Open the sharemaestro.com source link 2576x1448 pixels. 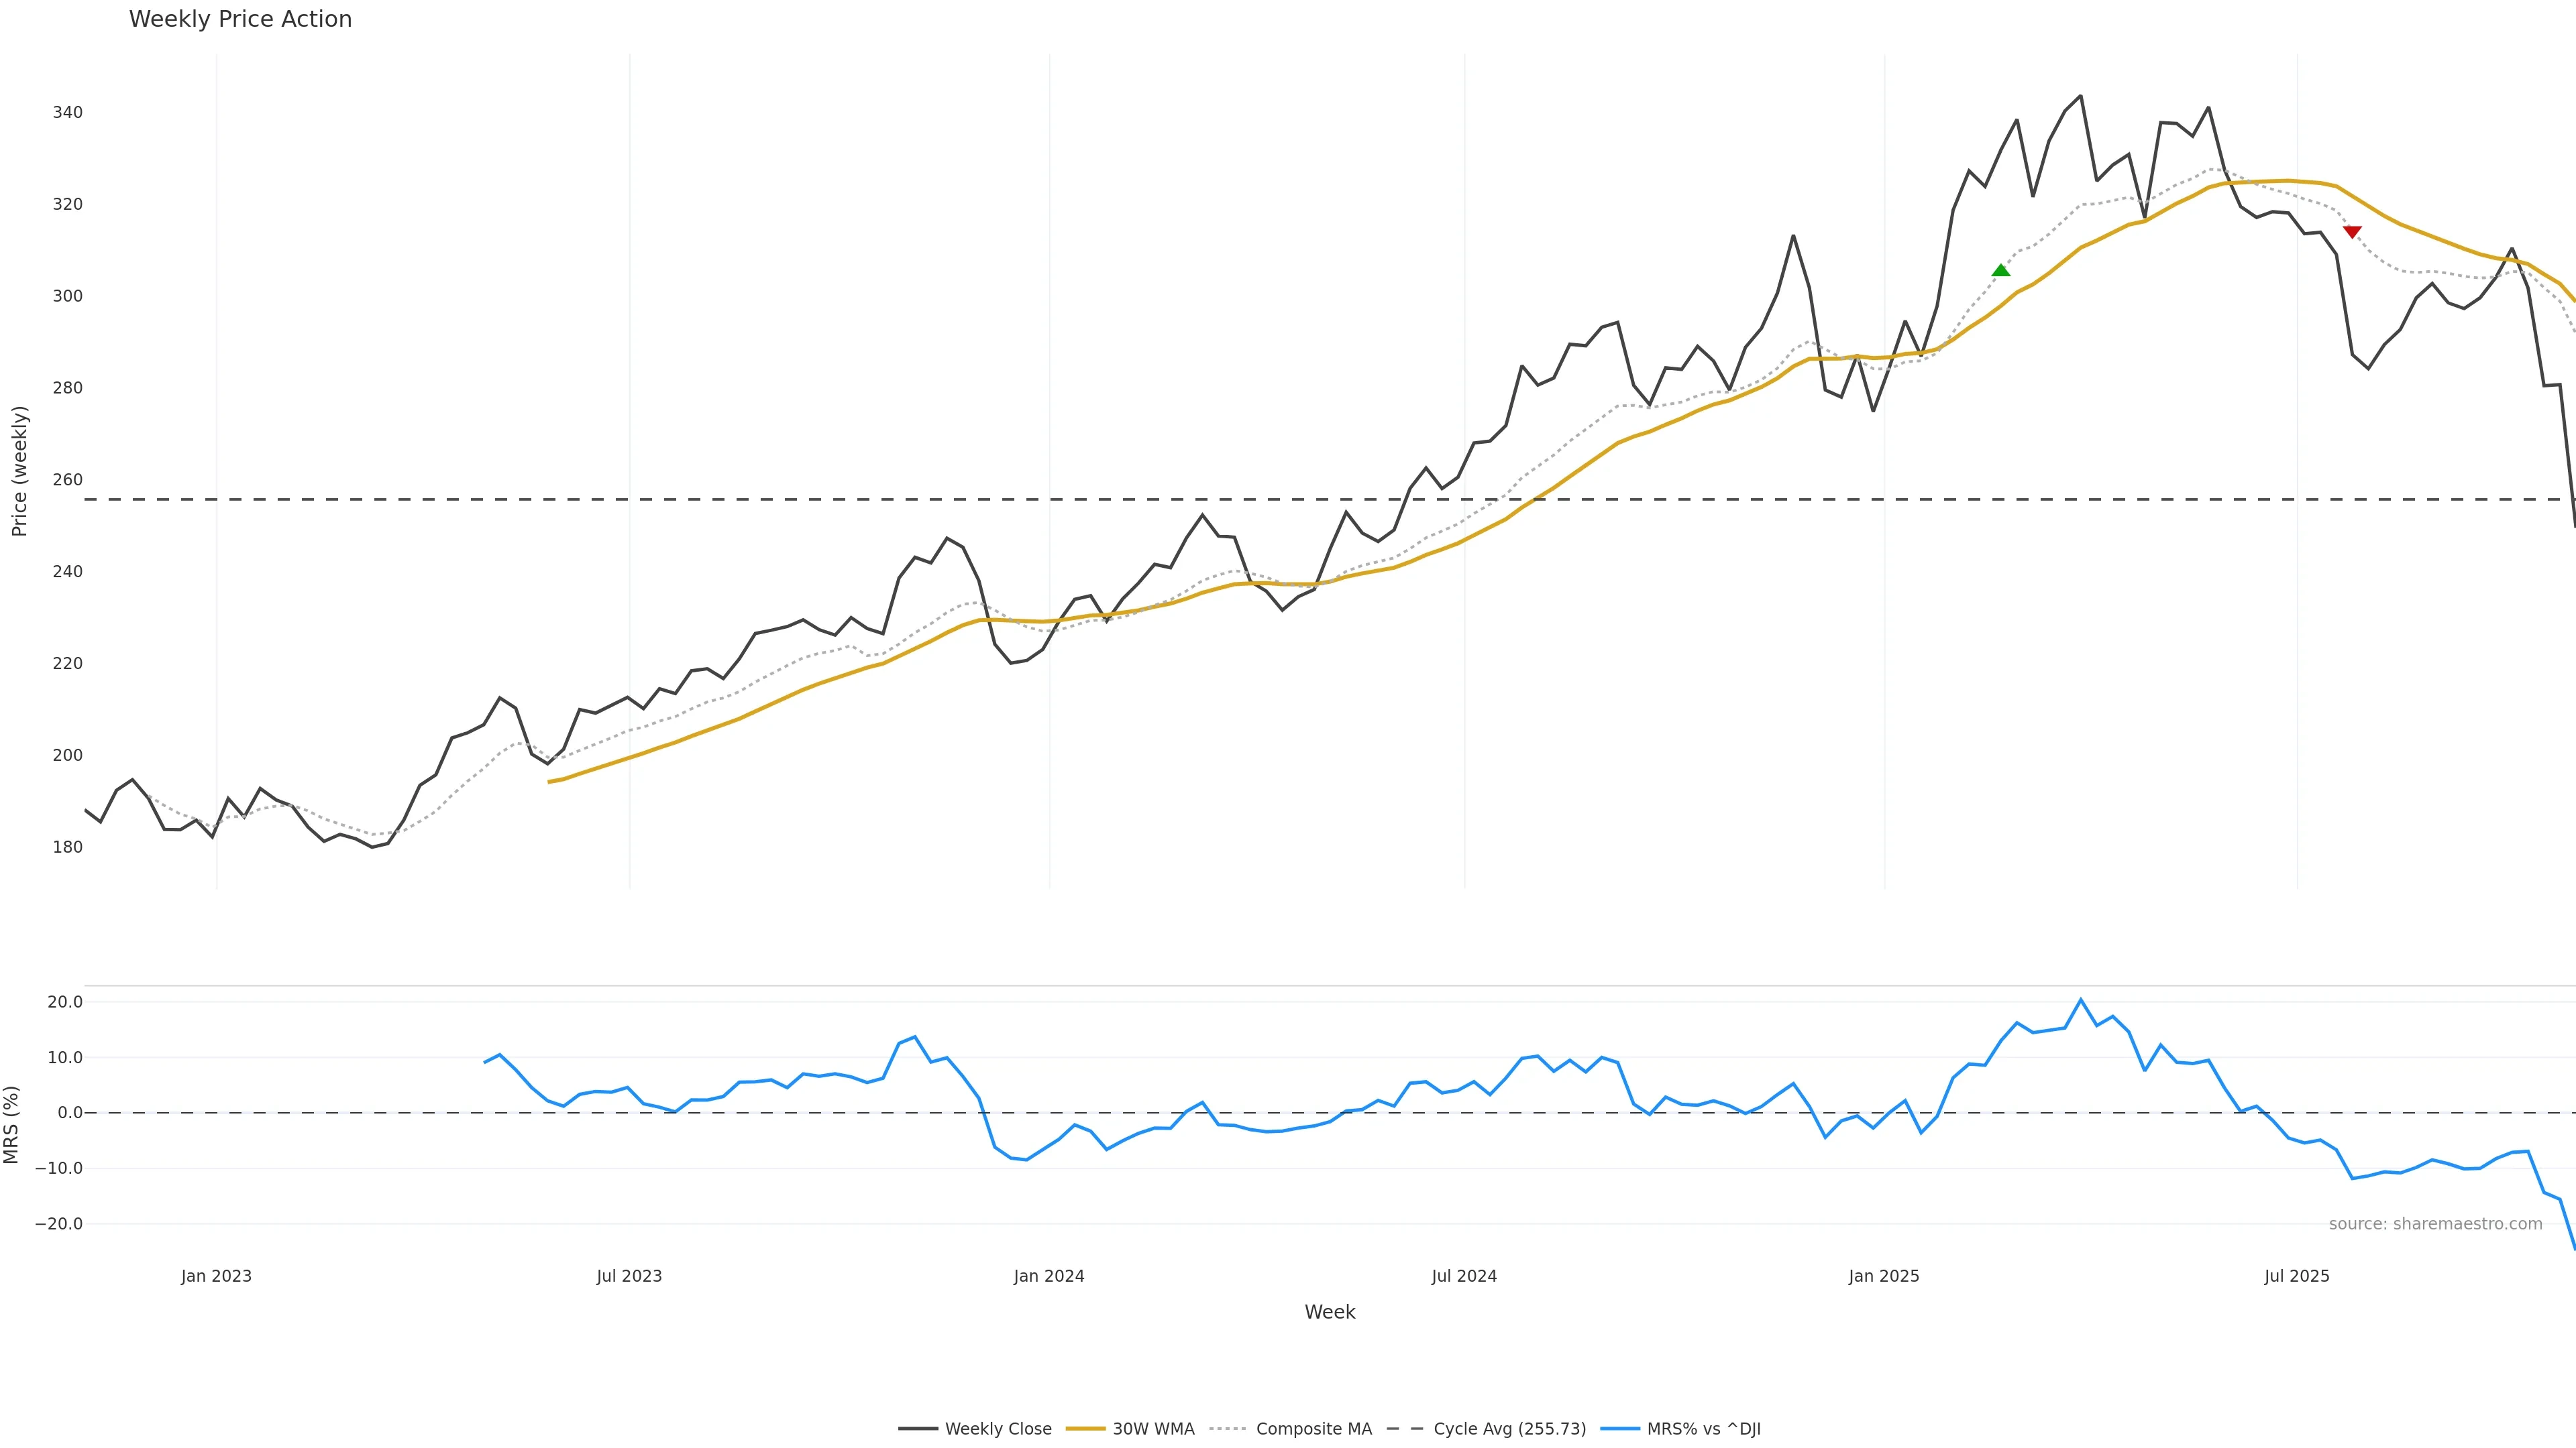2435,1224
